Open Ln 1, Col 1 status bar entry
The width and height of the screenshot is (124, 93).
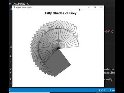(x=101, y=90)
